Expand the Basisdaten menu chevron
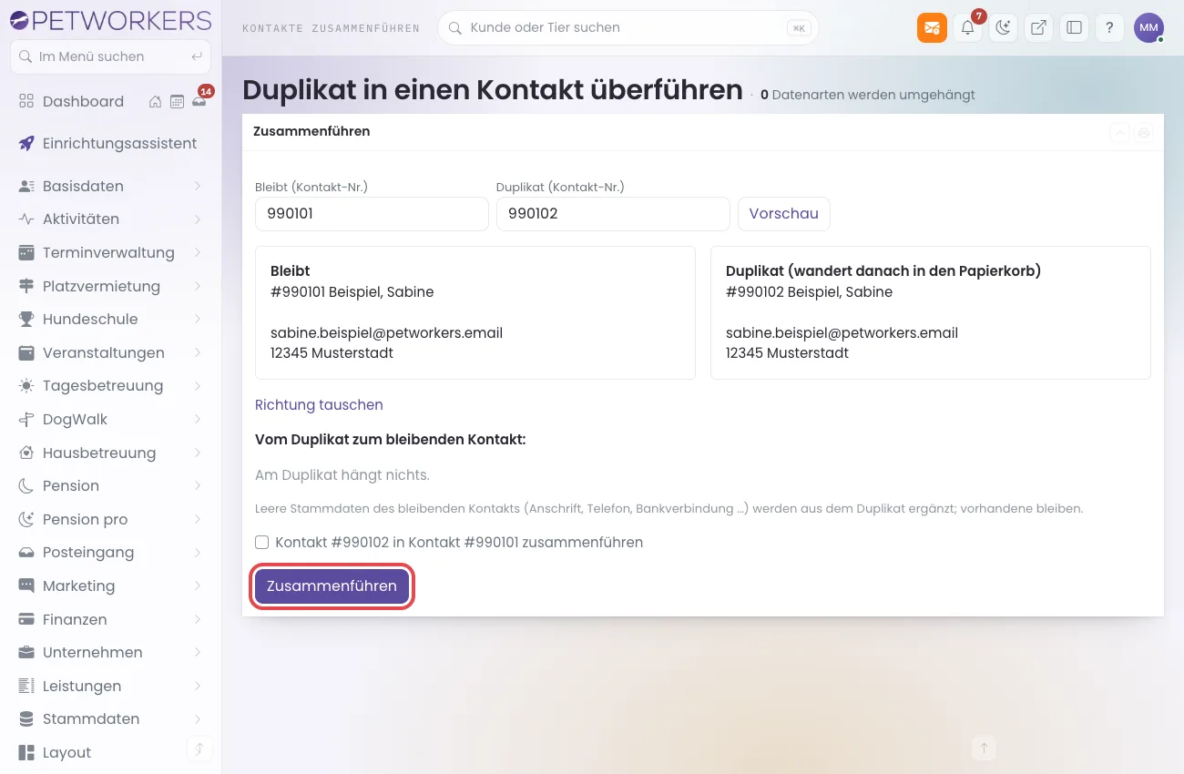The image size is (1184, 774). click(x=198, y=187)
